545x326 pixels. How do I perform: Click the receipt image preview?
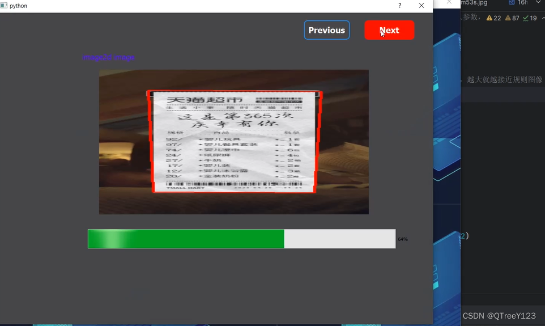pyautogui.click(x=234, y=142)
